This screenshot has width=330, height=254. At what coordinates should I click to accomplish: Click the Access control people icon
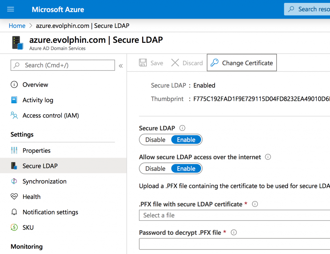point(14,115)
